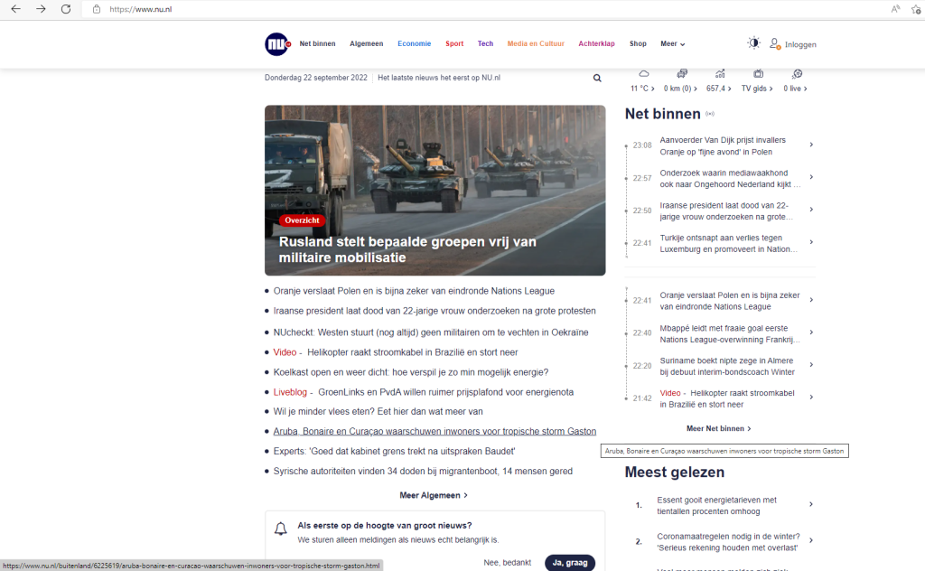This screenshot has width=925, height=571.
Task: Open the weather cloud icon
Action: tap(643, 74)
